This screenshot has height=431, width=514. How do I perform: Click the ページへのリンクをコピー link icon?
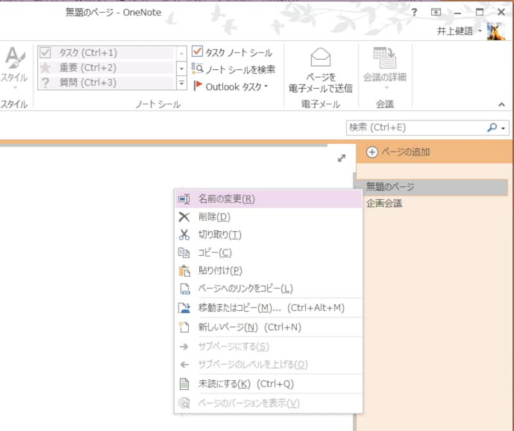pyautogui.click(x=184, y=289)
